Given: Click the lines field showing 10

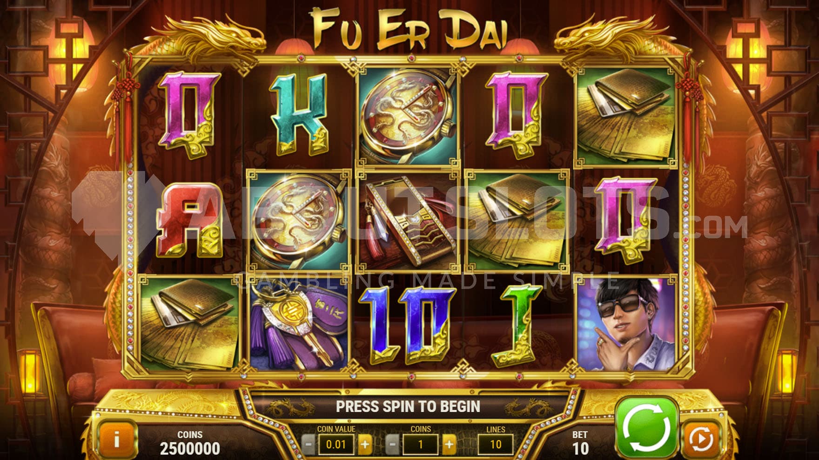Looking at the screenshot, I should (496, 445).
